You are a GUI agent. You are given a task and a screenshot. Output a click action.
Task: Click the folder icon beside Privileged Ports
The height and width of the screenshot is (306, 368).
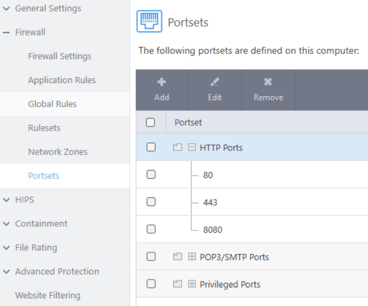pyautogui.click(x=177, y=284)
